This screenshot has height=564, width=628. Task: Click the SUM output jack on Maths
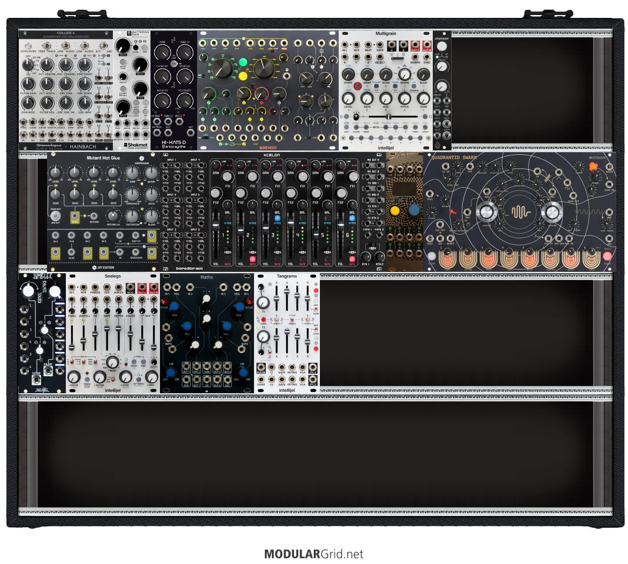[207, 367]
